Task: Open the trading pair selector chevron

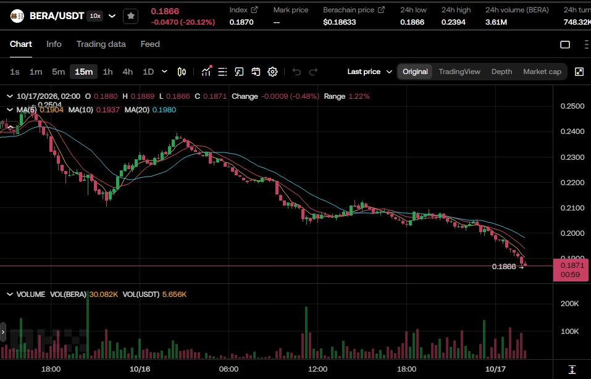Action: [x=112, y=16]
